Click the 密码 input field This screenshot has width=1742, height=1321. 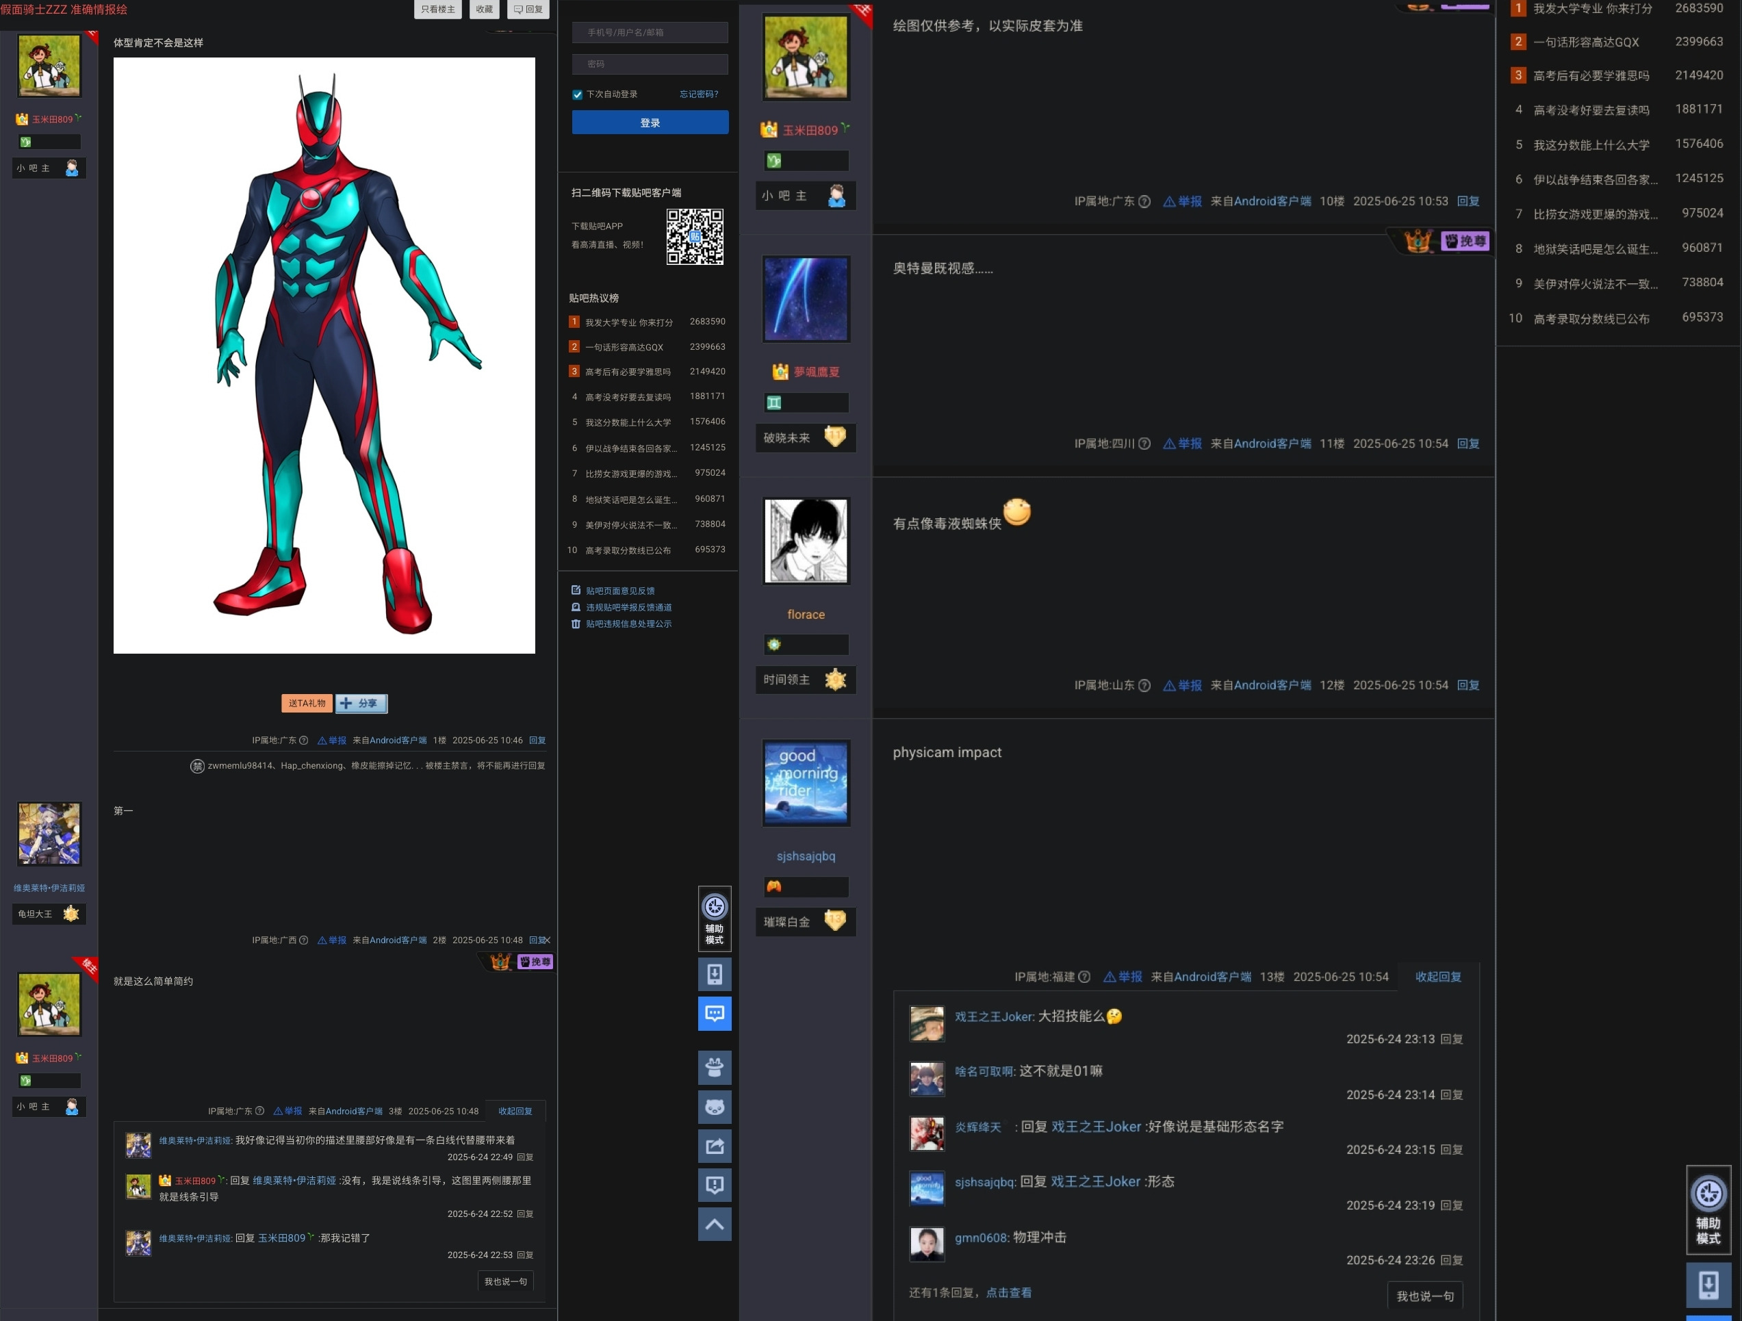click(650, 64)
